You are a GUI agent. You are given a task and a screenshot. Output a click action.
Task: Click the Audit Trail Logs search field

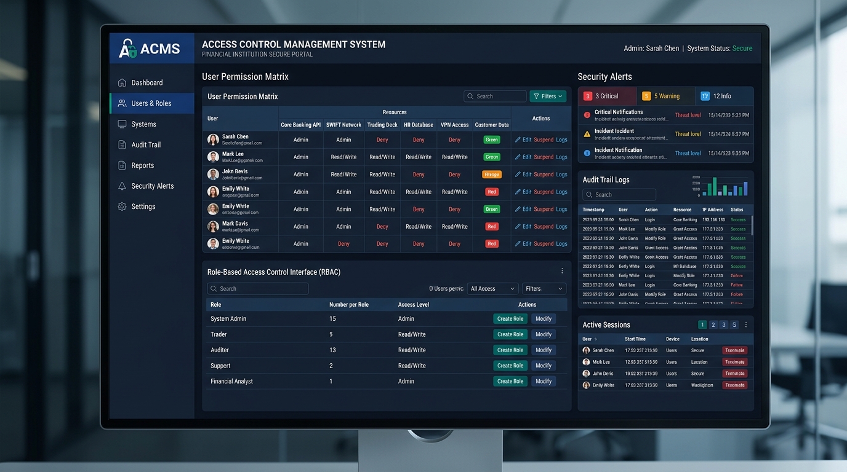[619, 195]
